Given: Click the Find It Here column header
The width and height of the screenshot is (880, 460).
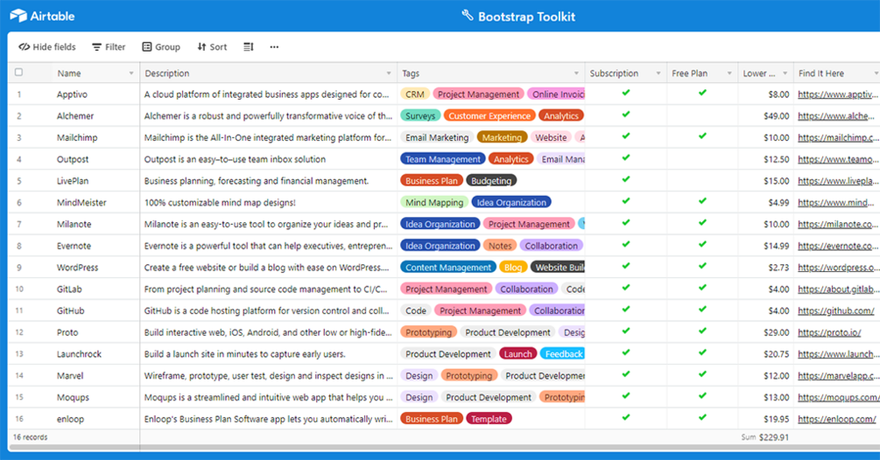Looking at the screenshot, I should [x=836, y=73].
